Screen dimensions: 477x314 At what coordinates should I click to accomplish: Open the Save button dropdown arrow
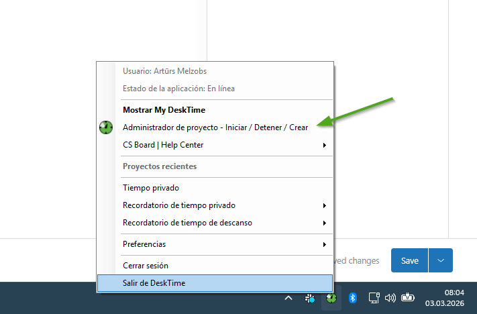[441, 260]
